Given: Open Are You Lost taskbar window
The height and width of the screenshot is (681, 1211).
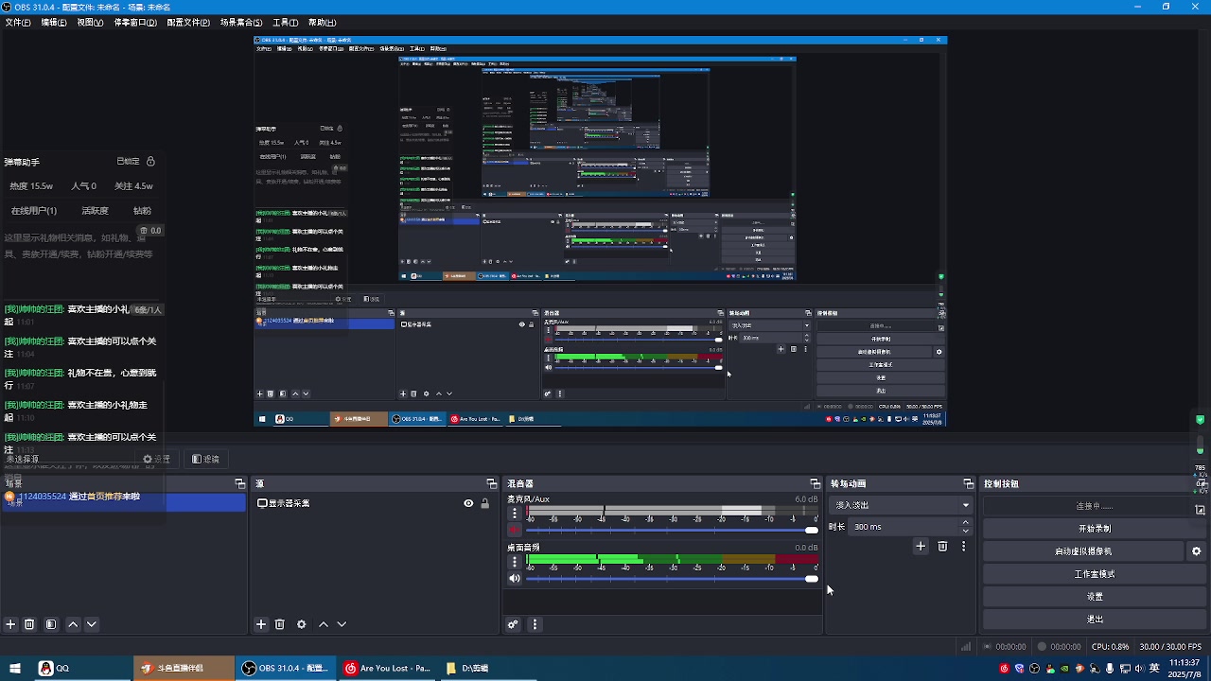Looking at the screenshot, I should point(388,668).
